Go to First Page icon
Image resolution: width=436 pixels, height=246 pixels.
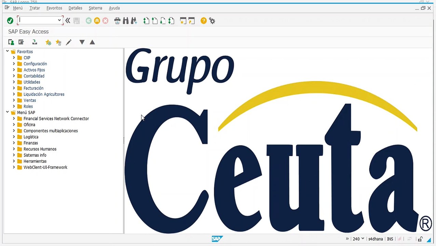coord(146,21)
